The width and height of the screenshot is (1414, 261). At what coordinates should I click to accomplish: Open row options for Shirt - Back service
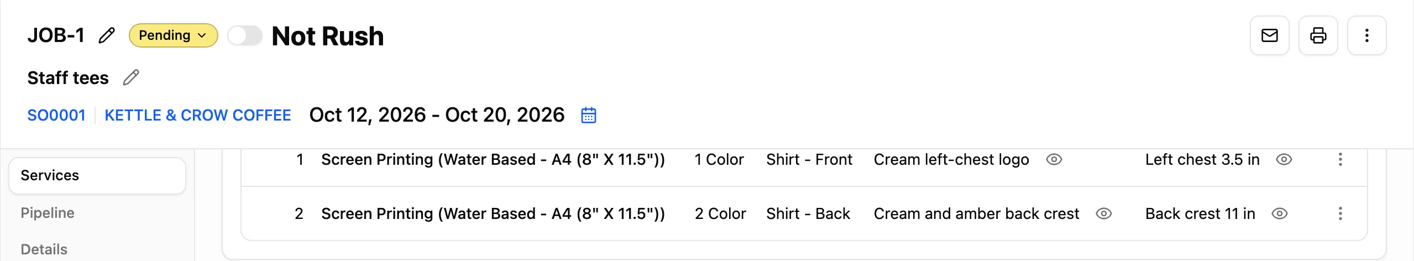(x=1340, y=213)
